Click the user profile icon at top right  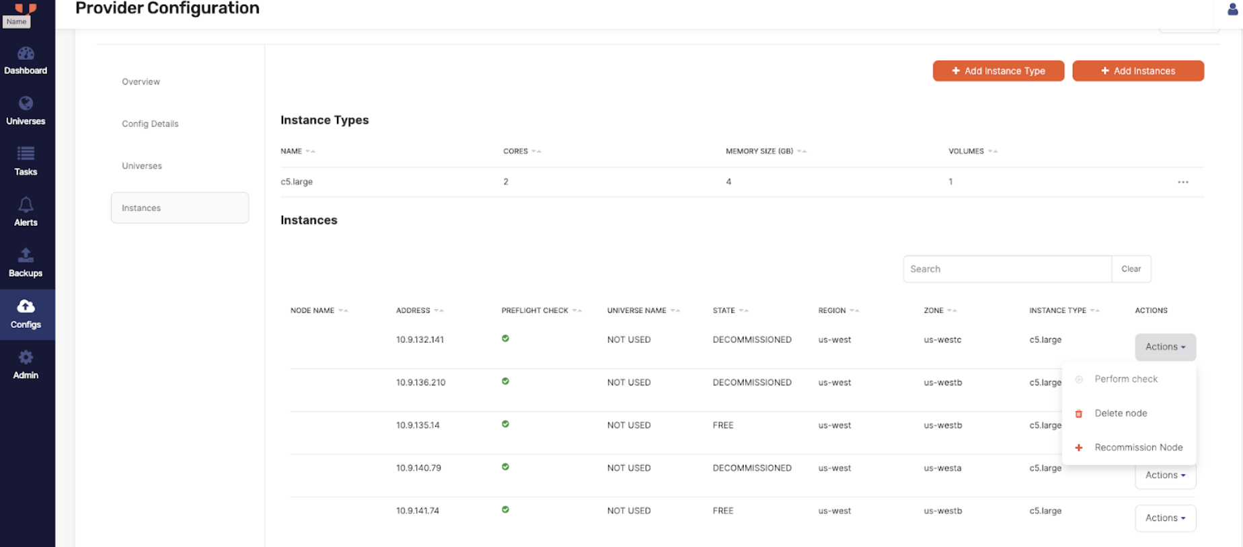[1232, 9]
